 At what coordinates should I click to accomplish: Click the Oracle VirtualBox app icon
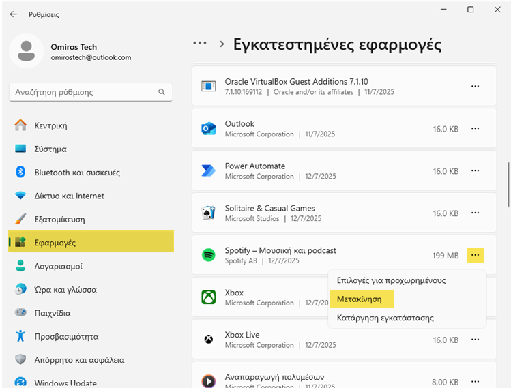[208, 86]
